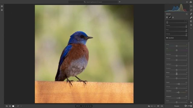Click the Search Lightroom CC field
Image resolution: width=193 pixels, height=108 pixels.
coord(93,2)
